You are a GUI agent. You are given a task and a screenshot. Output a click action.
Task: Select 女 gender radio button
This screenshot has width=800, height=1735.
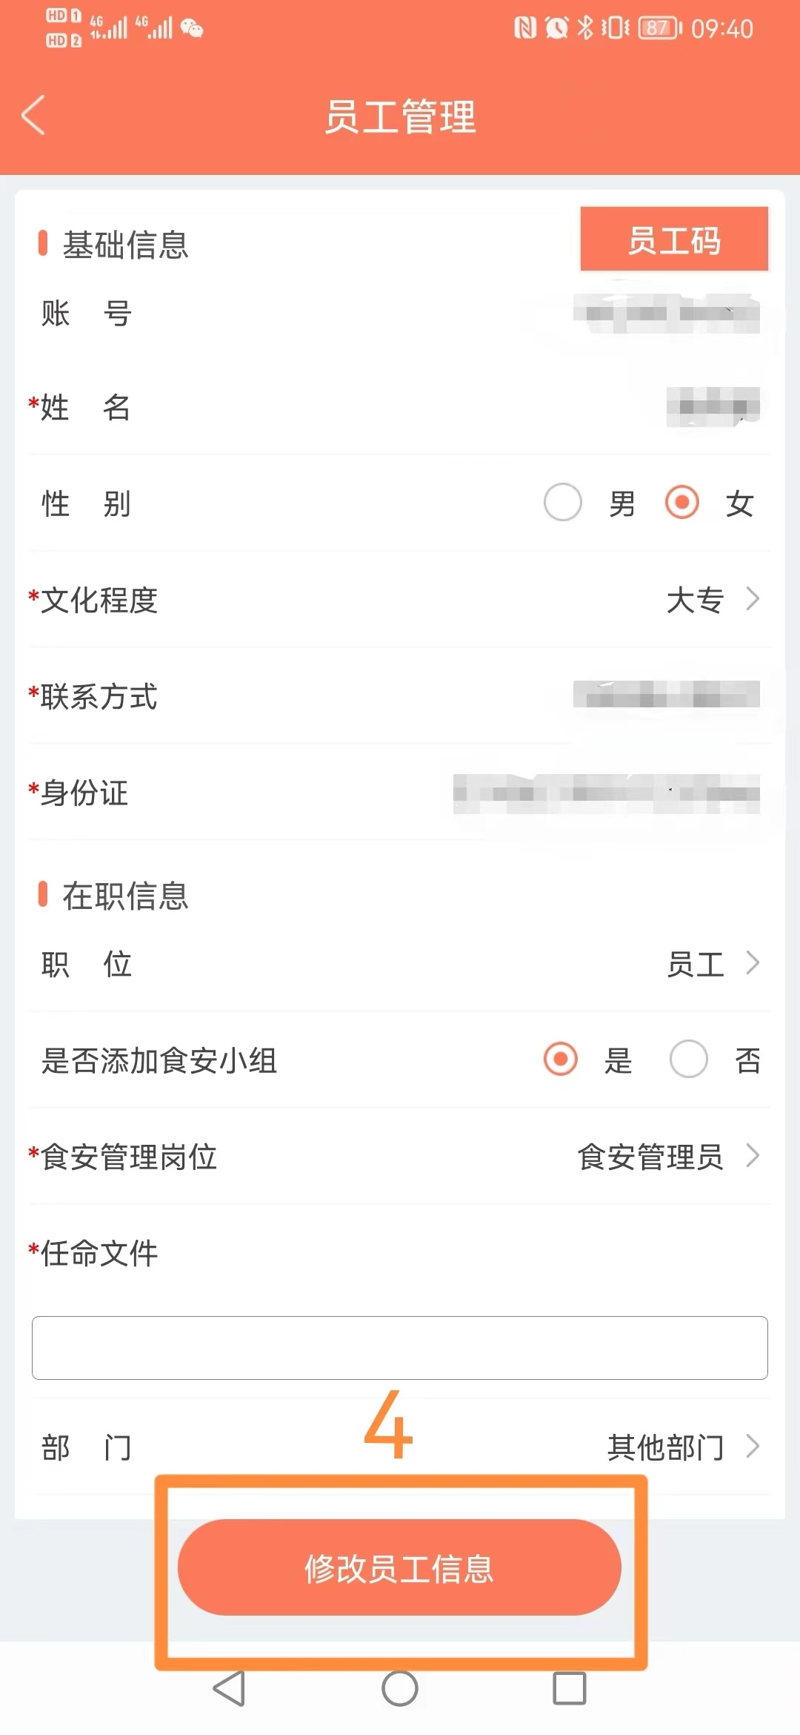coord(681,502)
